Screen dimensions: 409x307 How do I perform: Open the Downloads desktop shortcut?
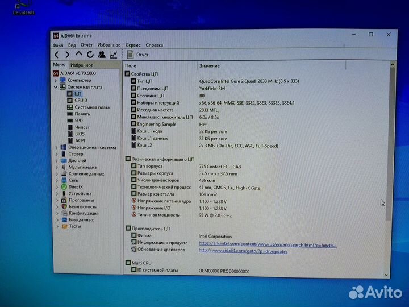[23, 8]
